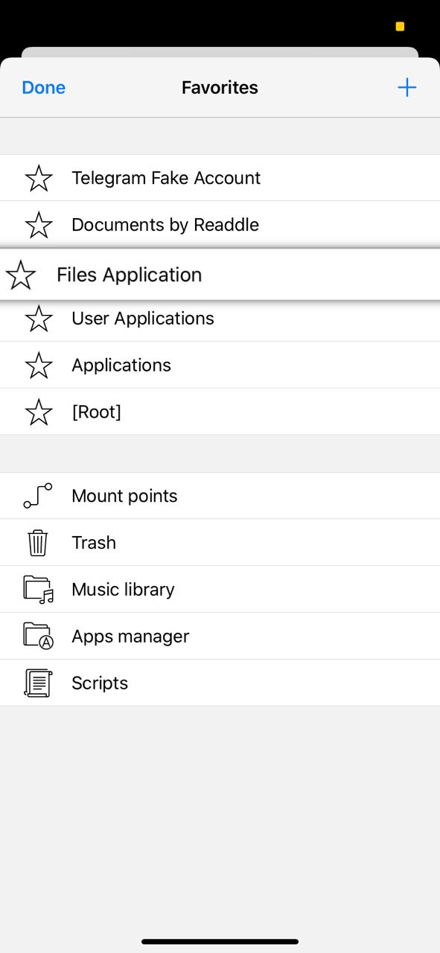Select the Trash bin icon
This screenshot has width=440, height=953.
38,543
